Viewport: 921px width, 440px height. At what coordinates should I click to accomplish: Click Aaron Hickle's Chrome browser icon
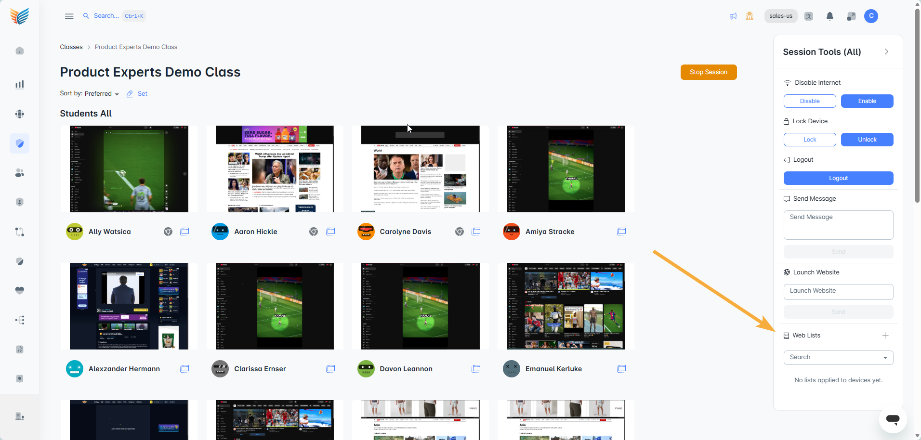pyautogui.click(x=314, y=232)
